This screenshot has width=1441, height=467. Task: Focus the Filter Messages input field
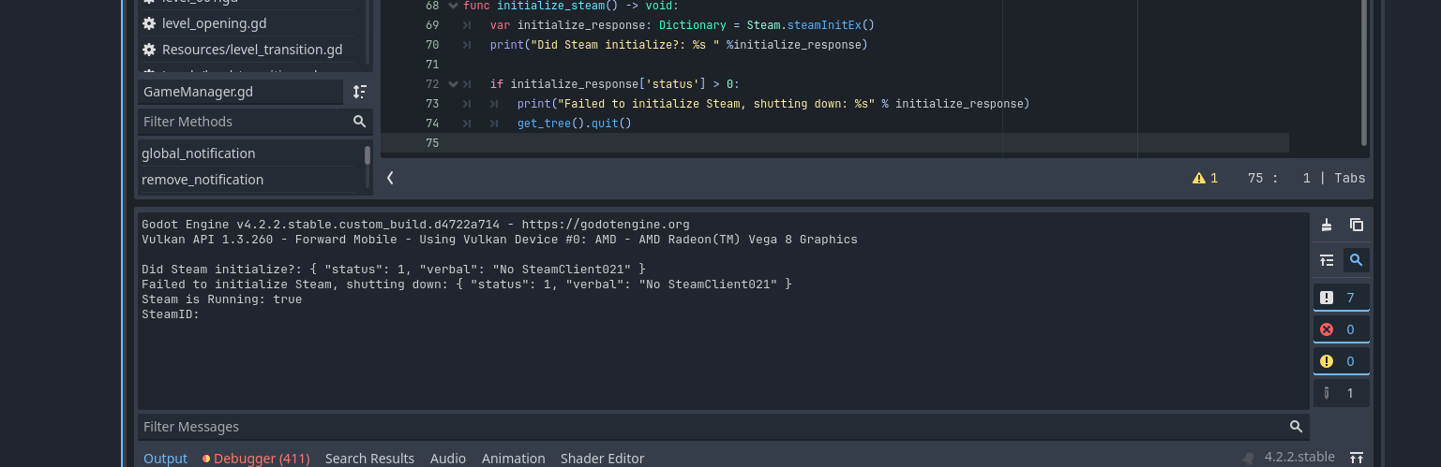click(724, 427)
